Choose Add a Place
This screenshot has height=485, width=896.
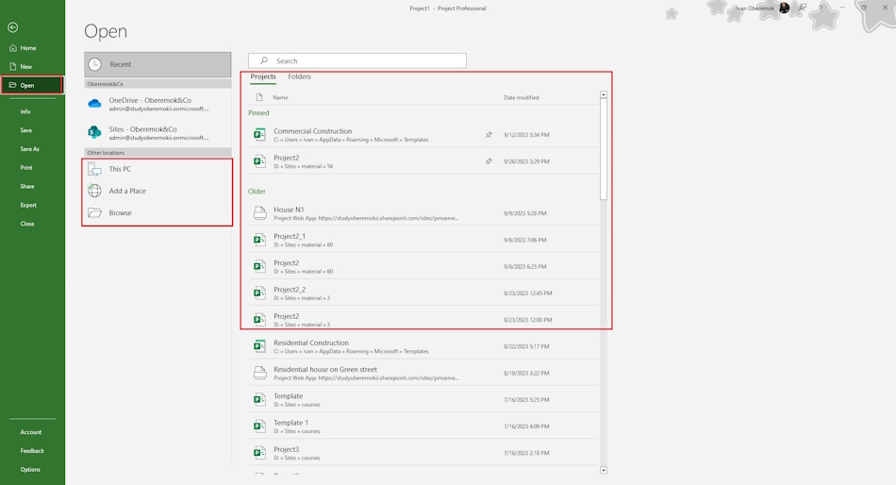(x=158, y=191)
